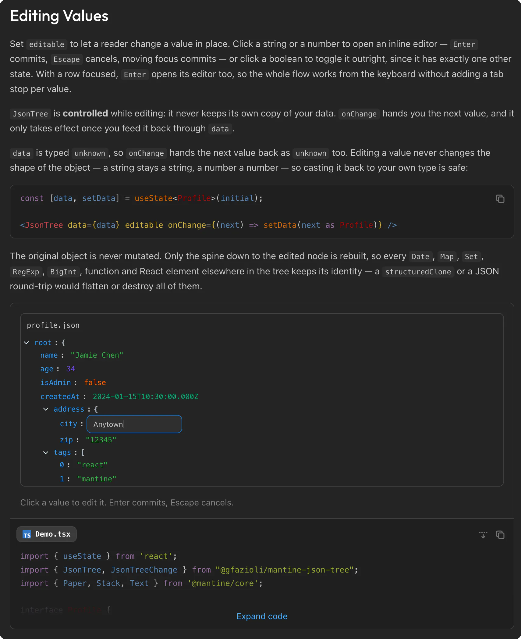
Task: Click the createdAt key label
Action: pyautogui.click(x=60, y=397)
